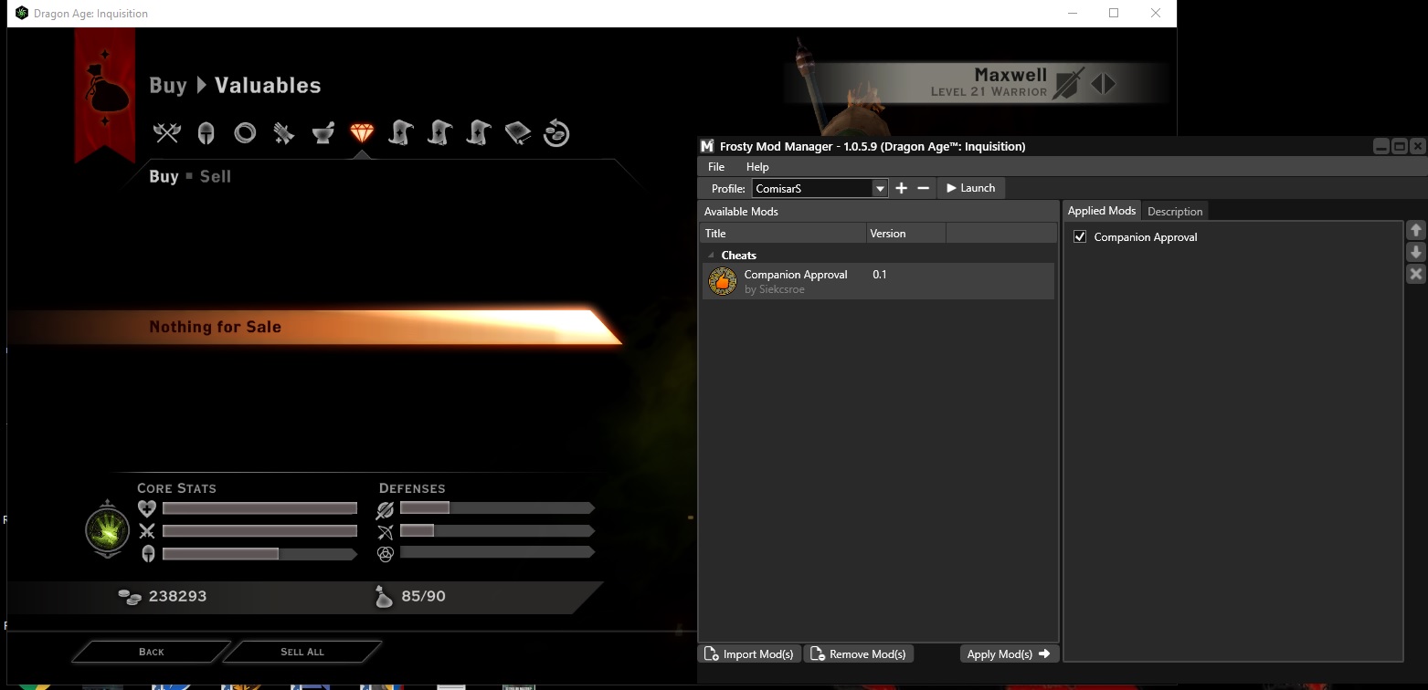Move the applied mod down
This screenshot has height=690, width=1428.
pos(1415,252)
